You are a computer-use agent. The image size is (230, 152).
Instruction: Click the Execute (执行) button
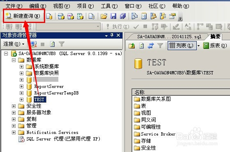tap(117, 27)
